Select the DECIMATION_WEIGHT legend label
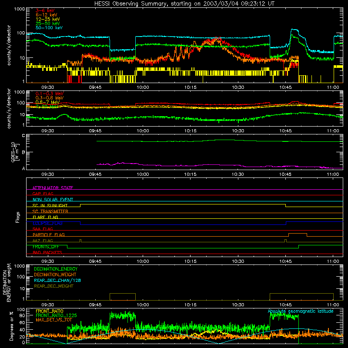The image size is (348, 348). (x=55, y=274)
